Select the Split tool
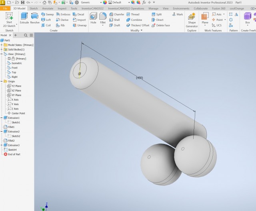The height and width of the screenshot is (211, 256). 156,14
